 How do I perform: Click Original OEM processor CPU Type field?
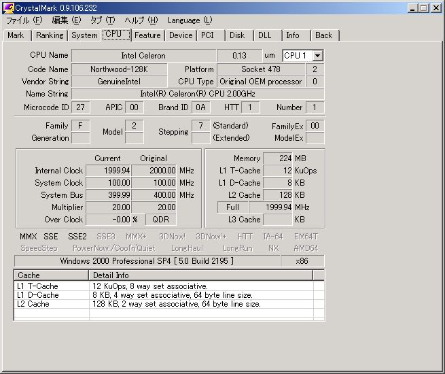coord(261,82)
